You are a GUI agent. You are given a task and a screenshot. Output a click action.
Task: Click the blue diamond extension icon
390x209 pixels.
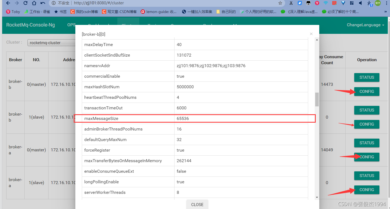coord(343,3)
